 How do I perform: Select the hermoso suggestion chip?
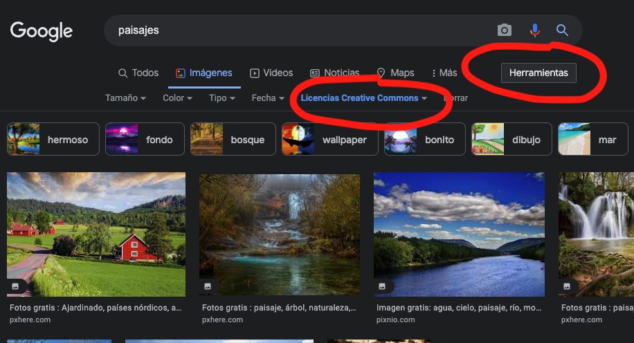(x=53, y=139)
